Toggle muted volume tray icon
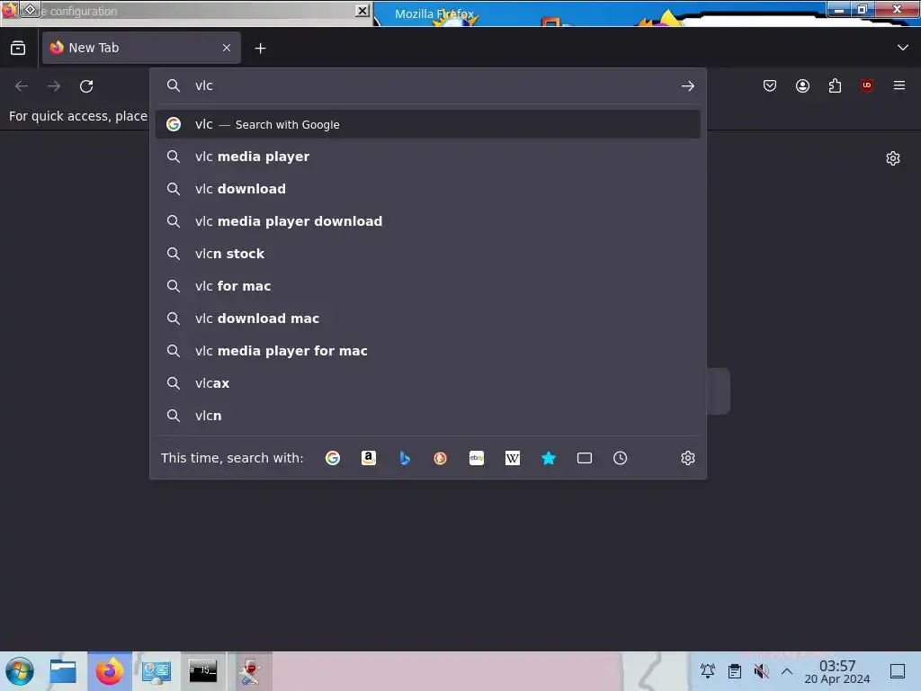This screenshot has width=921, height=691. 761,671
